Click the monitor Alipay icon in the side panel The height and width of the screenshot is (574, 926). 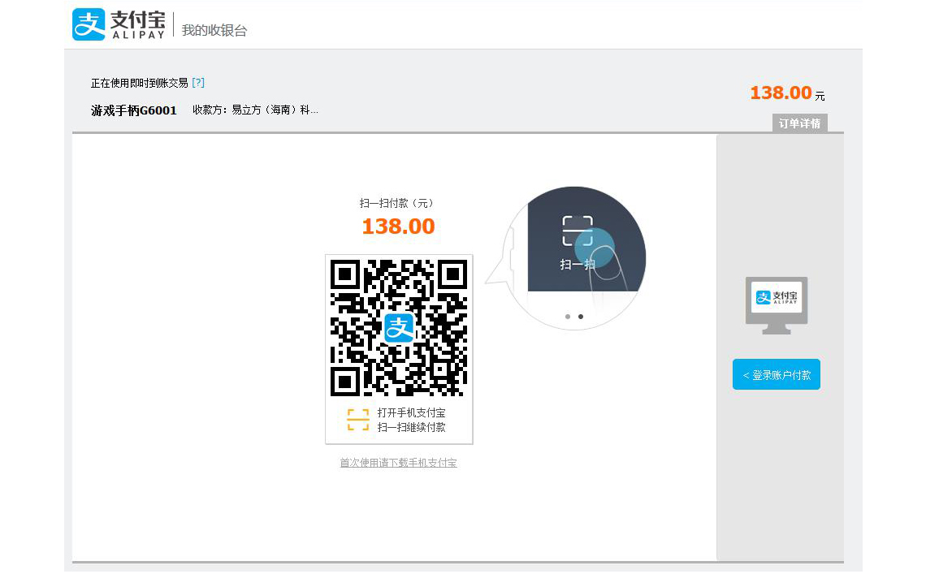pyautogui.click(x=777, y=304)
